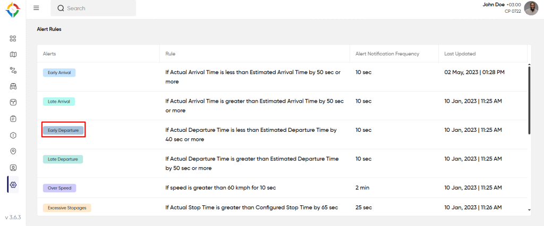Click the Early Arrival alert tag
544x226 pixels.
click(x=59, y=73)
